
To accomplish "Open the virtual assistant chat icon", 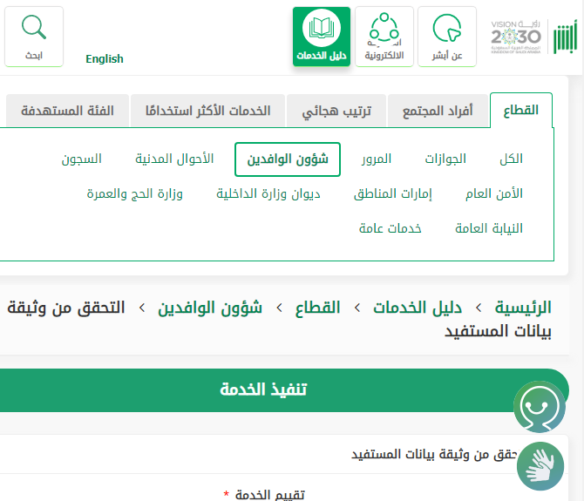I will coord(539,405).
